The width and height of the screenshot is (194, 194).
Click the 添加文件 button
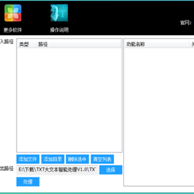coord(28,159)
